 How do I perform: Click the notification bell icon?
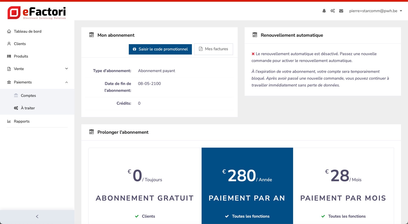tap(324, 11)
